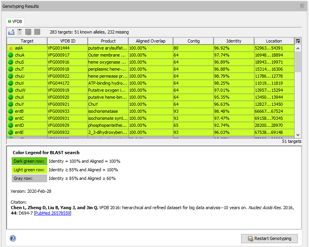Click the undock panel icon in title bar
Image resolution: width=309 pixels, height=247 pixels.
coord(302,6)
